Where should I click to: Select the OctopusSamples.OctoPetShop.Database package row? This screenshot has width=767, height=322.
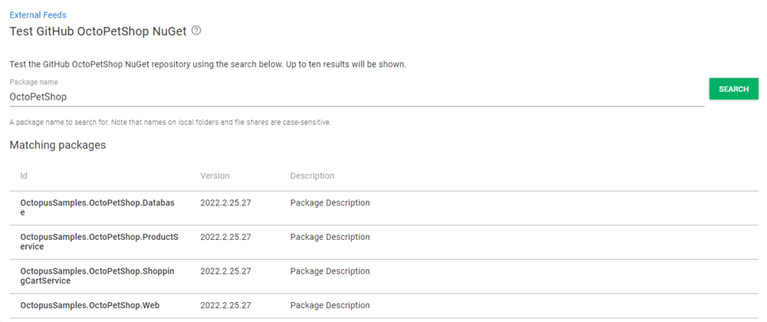click(99, 208)
